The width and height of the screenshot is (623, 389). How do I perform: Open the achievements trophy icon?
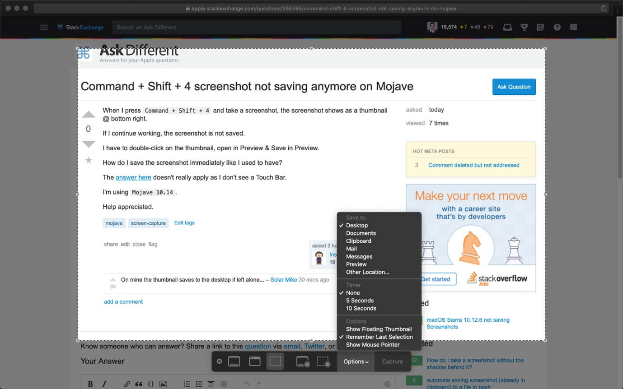click(x=524, y=27)
